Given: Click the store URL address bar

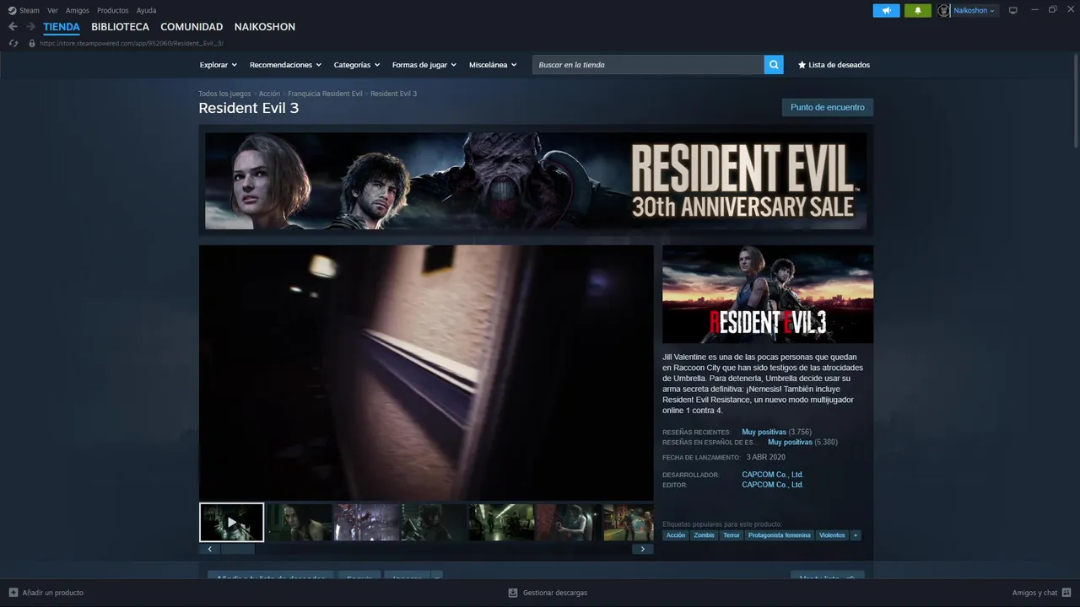Looking at the screenshot, I should [132, 43].
